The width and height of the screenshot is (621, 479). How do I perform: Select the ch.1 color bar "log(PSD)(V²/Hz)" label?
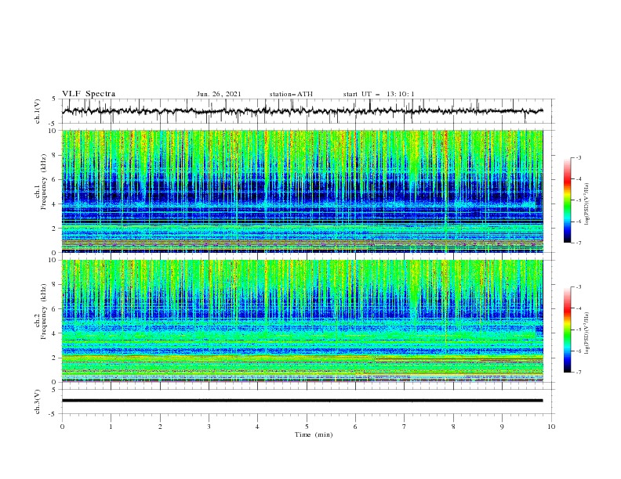click(587, 204)
